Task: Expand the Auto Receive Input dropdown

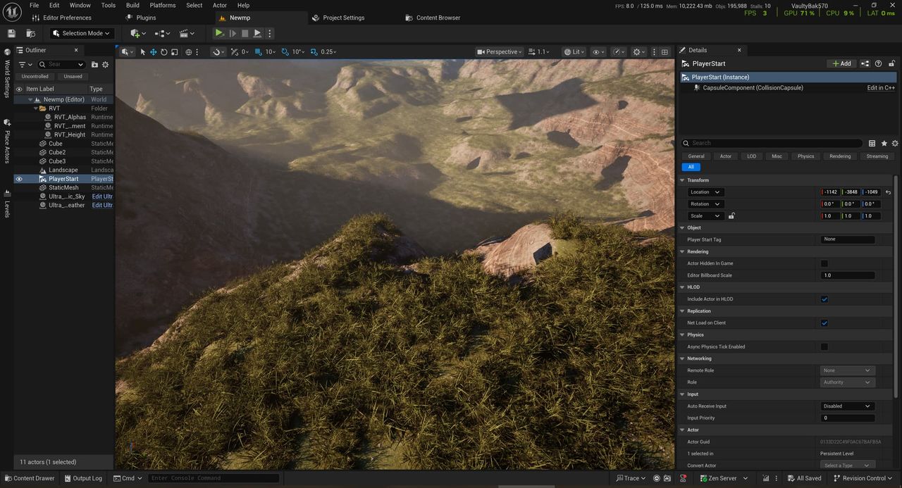Action: [x=848, y=406]
